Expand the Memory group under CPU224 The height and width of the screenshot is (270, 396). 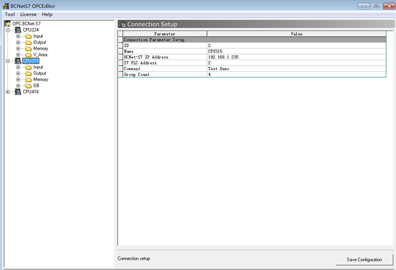(x=18, y=49)
